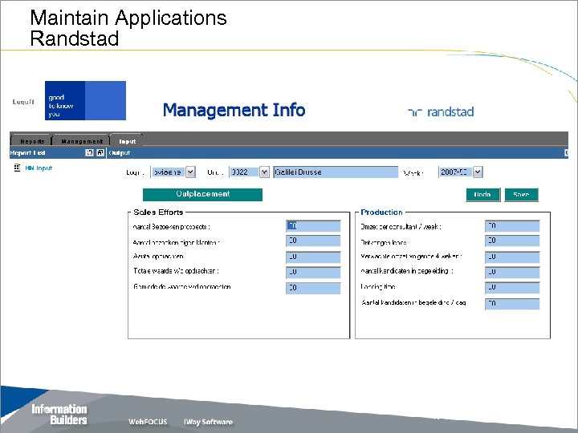Focus the Verwachte omzet volgende 4 weken input
Image resolution: width=578 pixels, height=433 pixels.
point(512,257)
